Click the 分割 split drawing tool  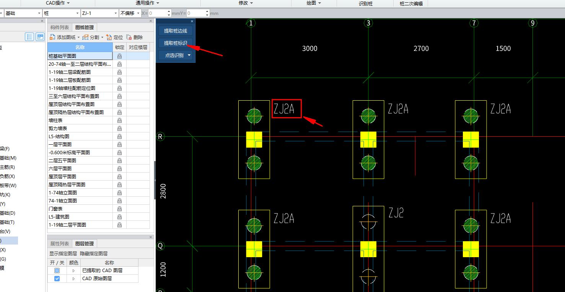point(91,37)
